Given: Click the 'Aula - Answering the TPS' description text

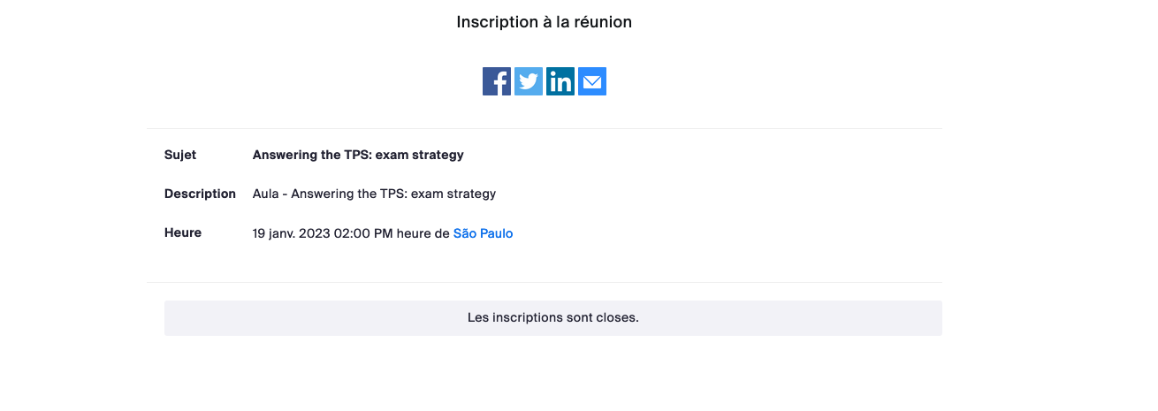Looking at the screenshot, I should click(x=374, y=194).
